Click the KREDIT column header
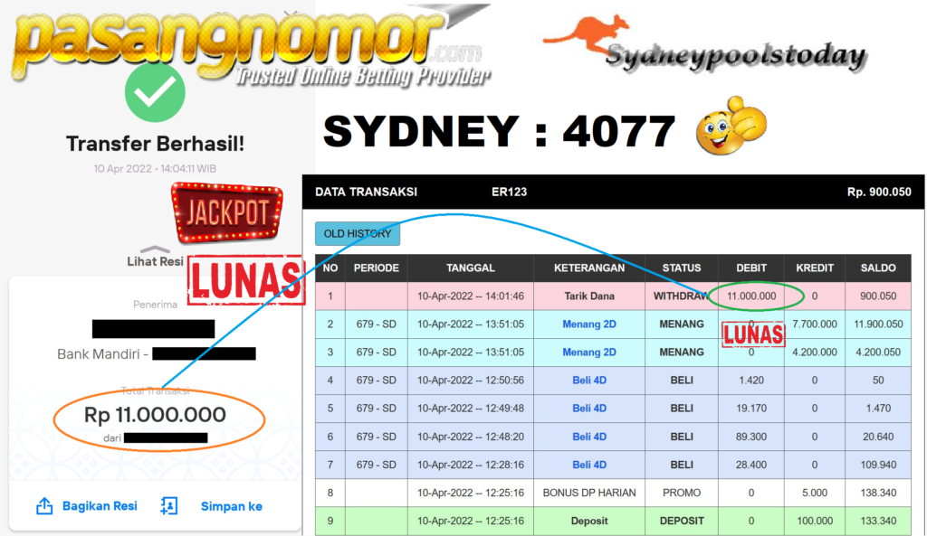This screenshot has height=536, width=927. point(814,268)
